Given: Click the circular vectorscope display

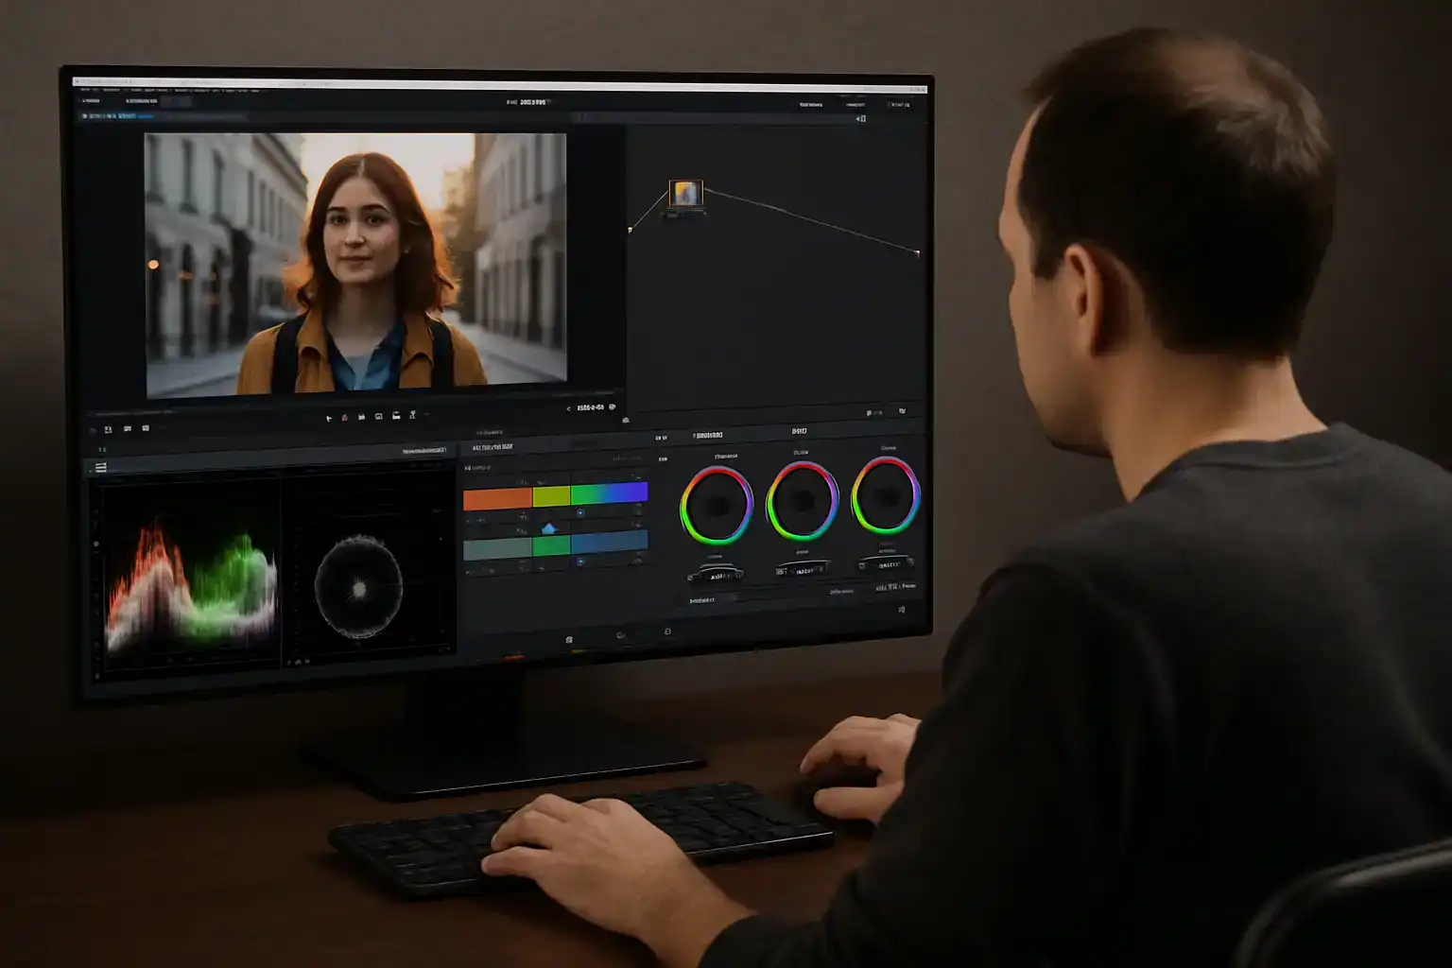Looking at the screenshot, I should tap(359, 586).
